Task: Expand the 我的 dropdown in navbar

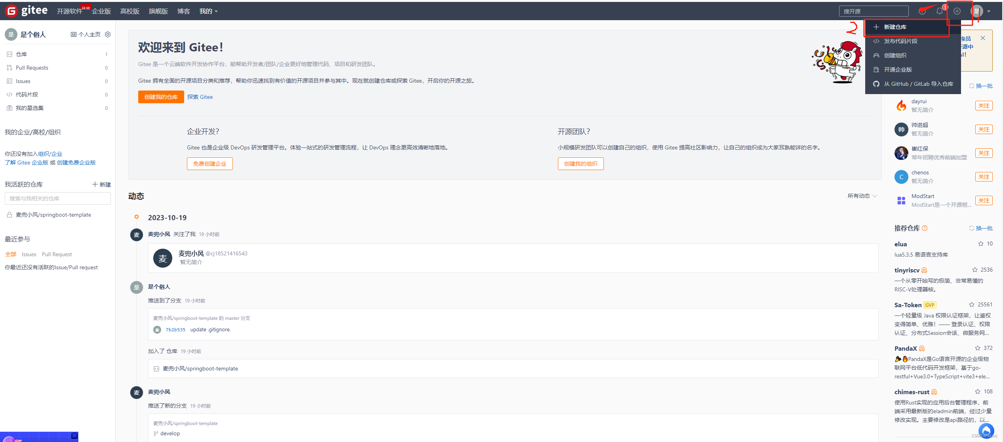Action: tap(209, 11)
